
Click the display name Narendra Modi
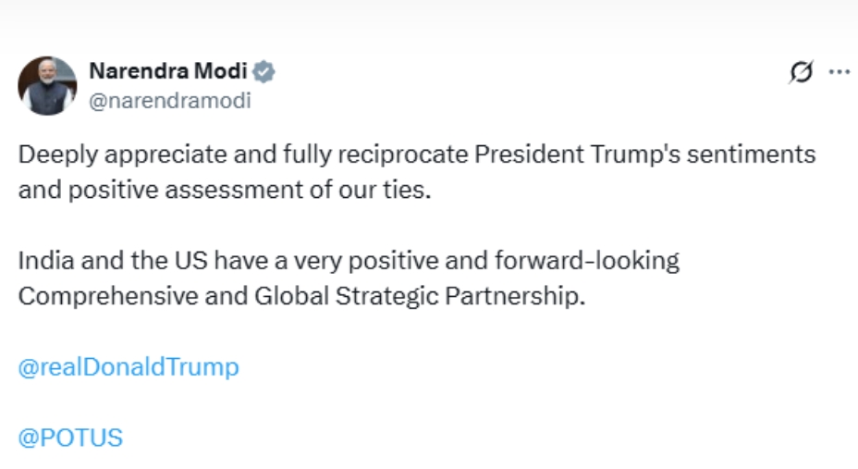[167, 71]
